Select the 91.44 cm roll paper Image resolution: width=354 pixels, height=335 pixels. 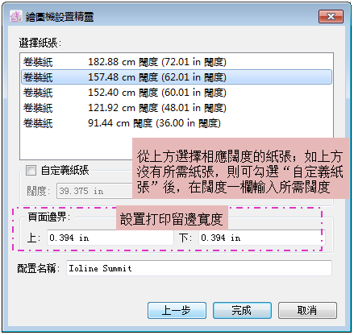click(x=177, y=123)
